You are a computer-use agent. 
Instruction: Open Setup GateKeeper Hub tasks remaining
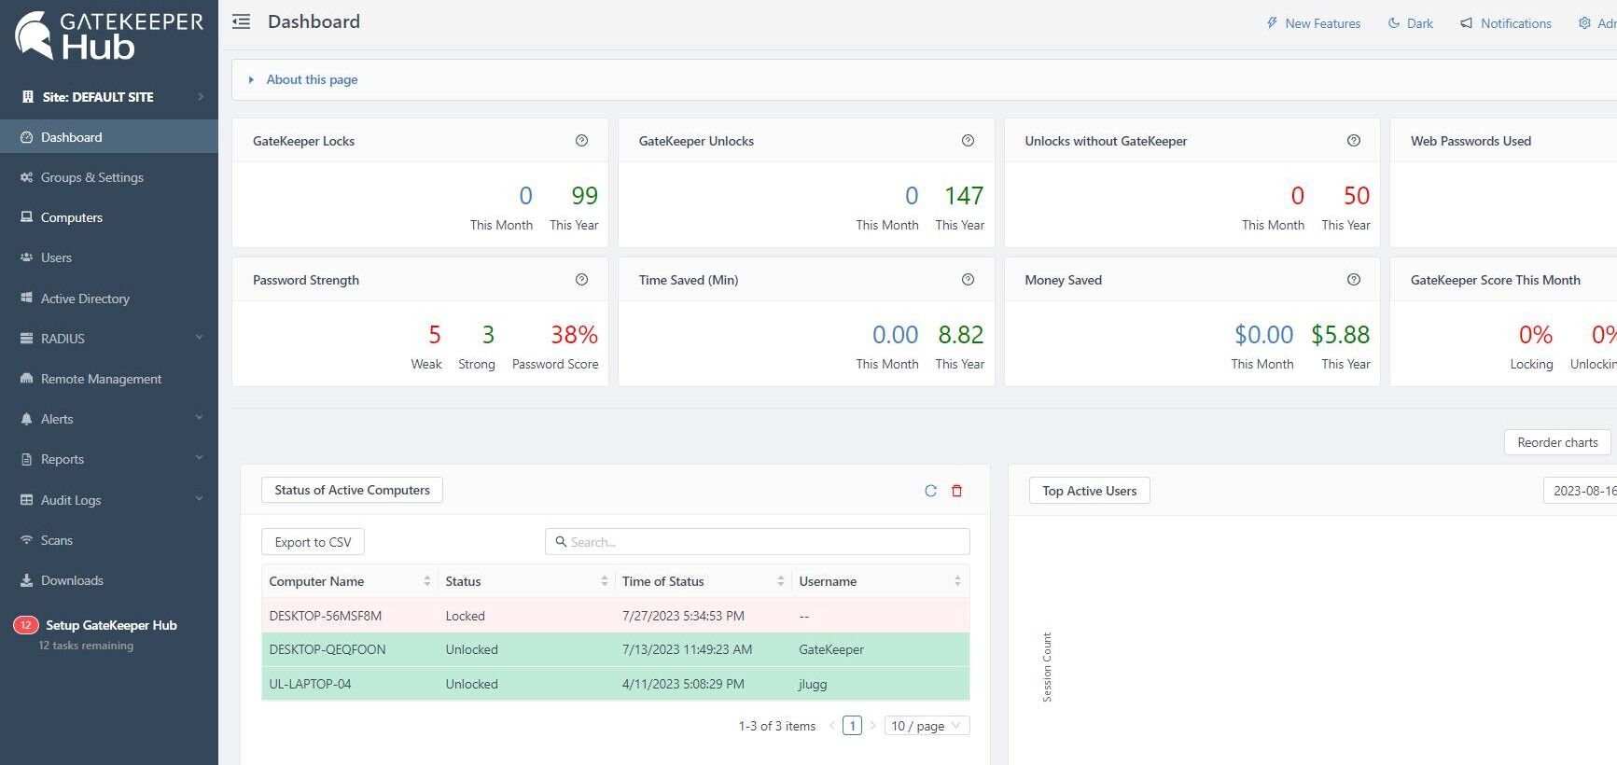(x=110, y=626)
